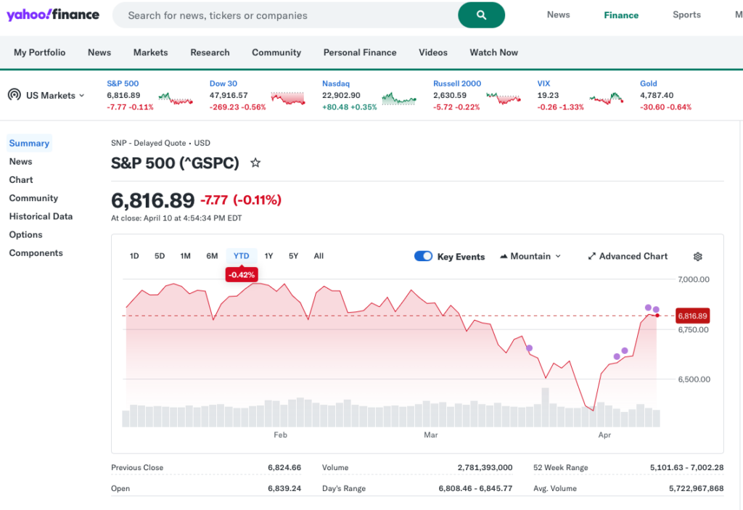Open the Dow 30 ticker link
The width and height of the screenshot is (743, 510).
[223, 83]
